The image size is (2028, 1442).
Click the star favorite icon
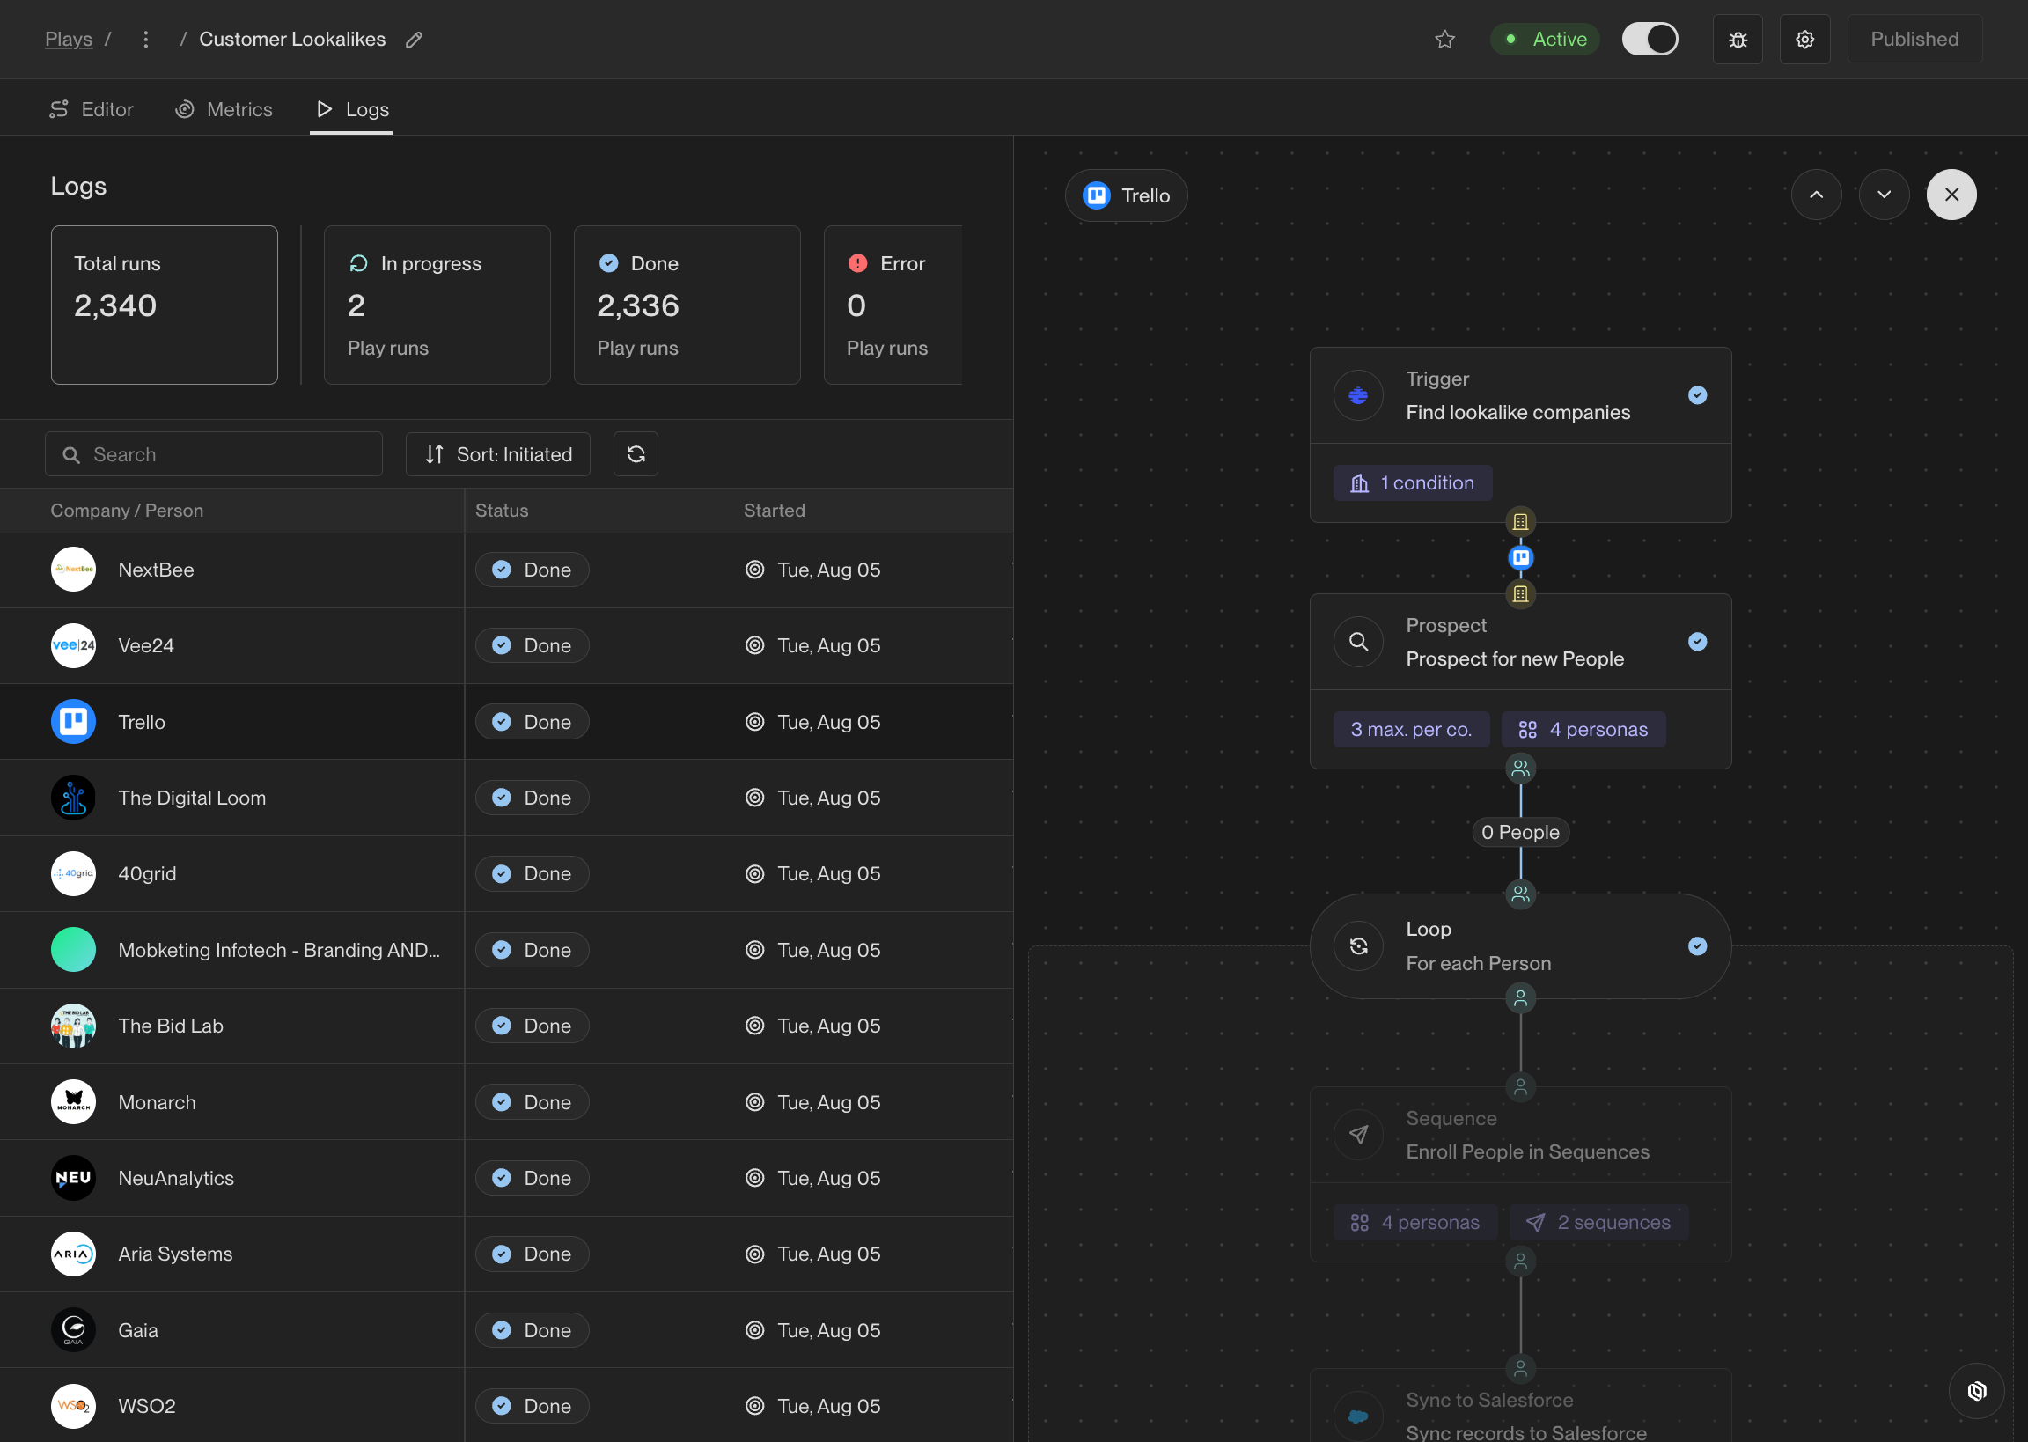point(1444,39)
